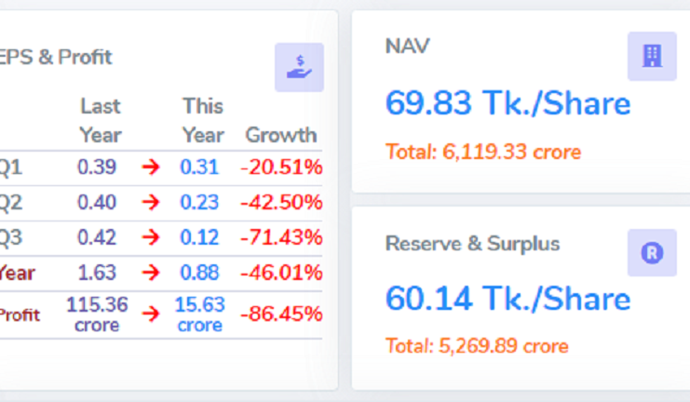The height and width of the screenshot is (402, 690).
Task: Click this year's profit 15.63 crore
Action: click(x=200, y=314)
